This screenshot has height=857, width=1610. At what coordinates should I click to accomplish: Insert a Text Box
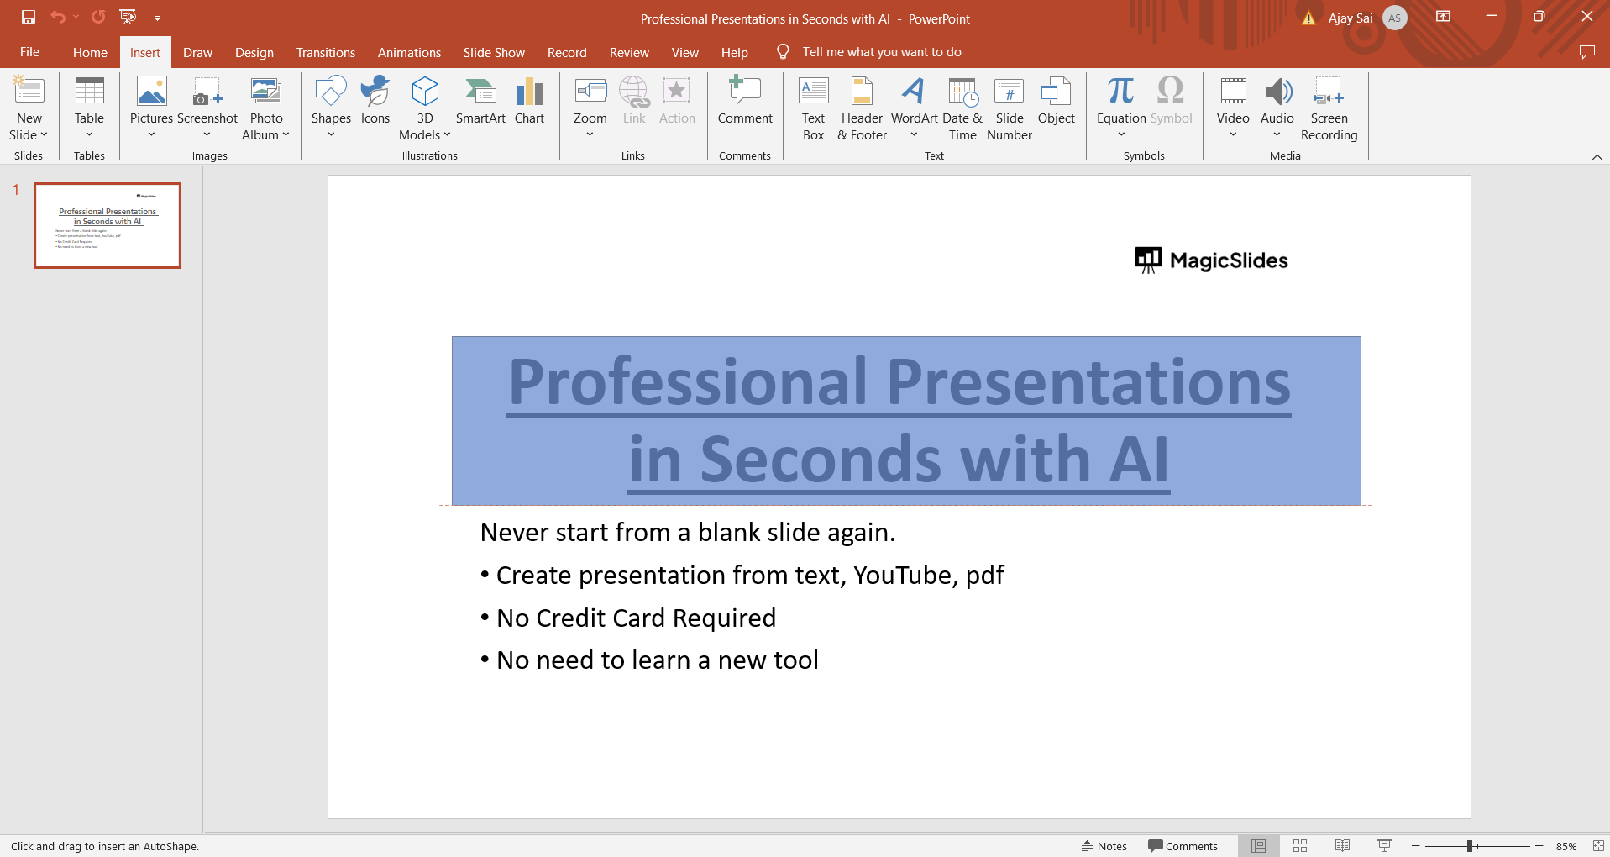(x=813, y=109)
